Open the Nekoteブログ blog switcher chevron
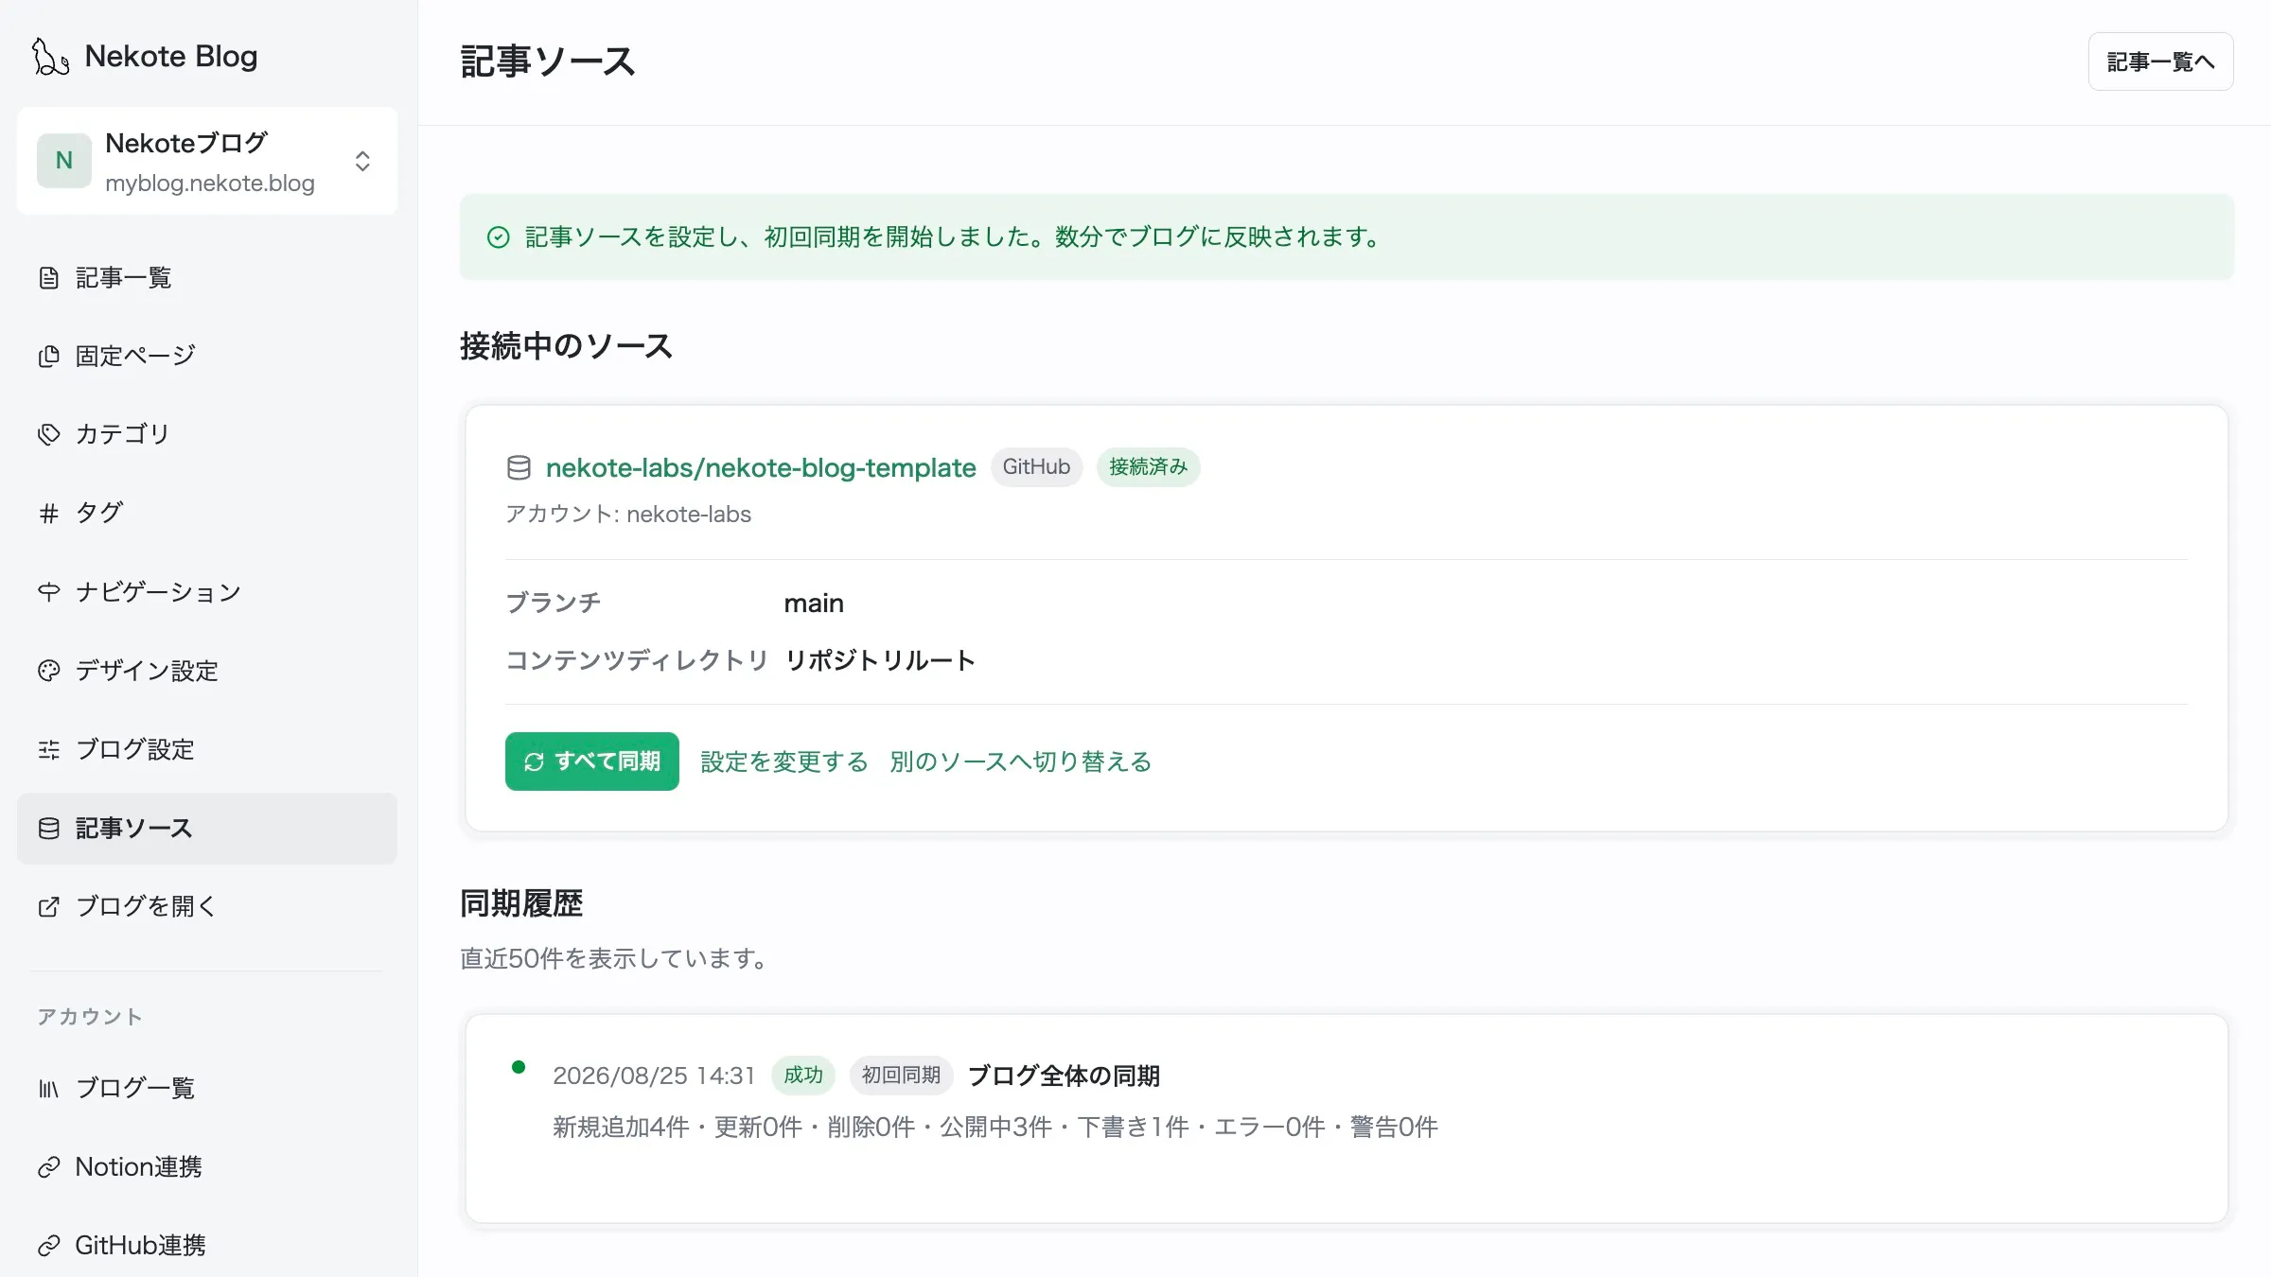The width and height of the screenshot is (2271, 1277). coord(362,161)
